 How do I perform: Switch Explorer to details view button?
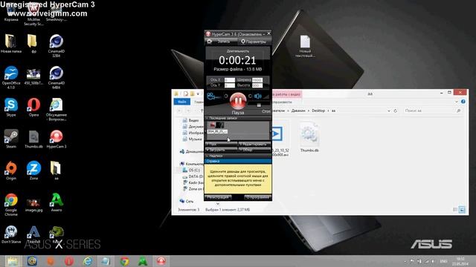pyautogui.click(x=455, y=209)
